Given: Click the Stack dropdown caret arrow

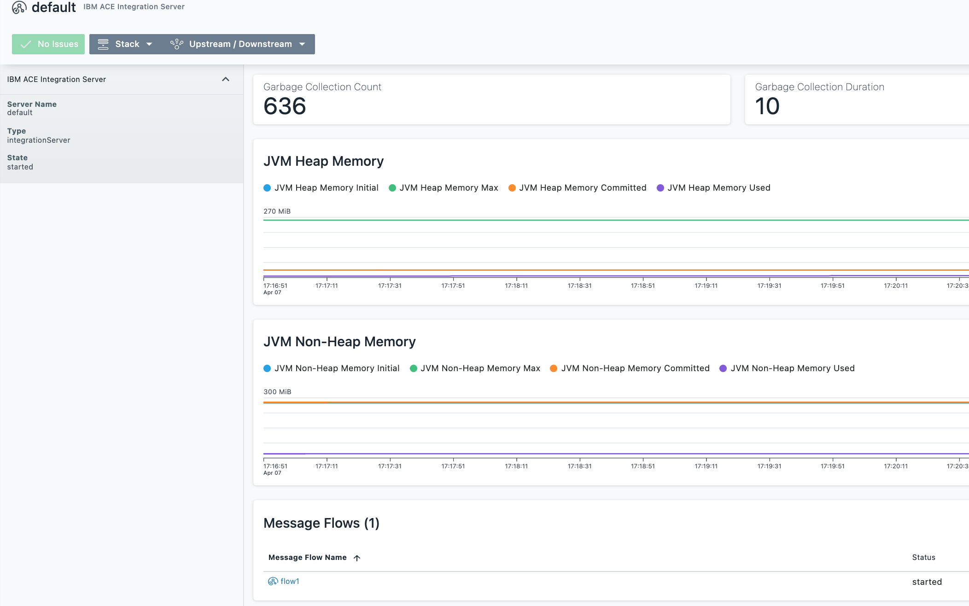Looking at the screenshot, I should click(149, 44).
